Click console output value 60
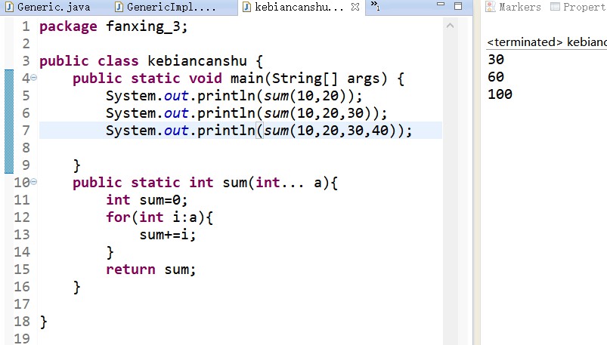The image size is (607, 345). coord(496,77)
